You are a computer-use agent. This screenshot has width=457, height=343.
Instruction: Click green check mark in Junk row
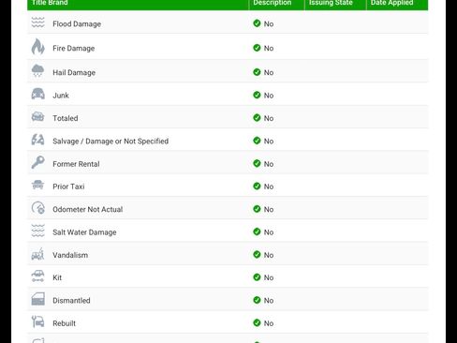coord(257,95)
